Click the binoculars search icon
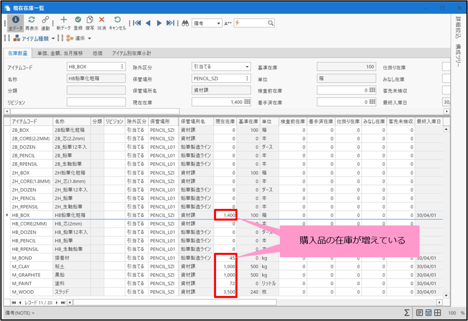The image size is (468, 321). tap(185, 23)
